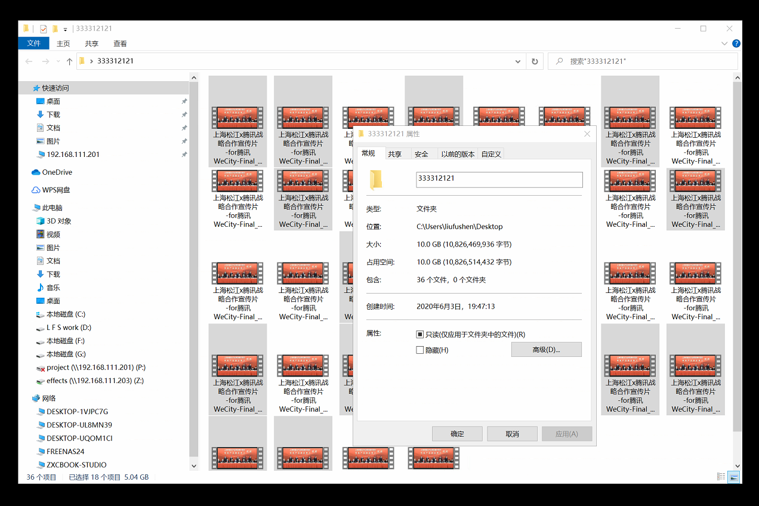Open the 查看 ribbon tab
This screenshot has width=759, height=506.
coord(120,44)
